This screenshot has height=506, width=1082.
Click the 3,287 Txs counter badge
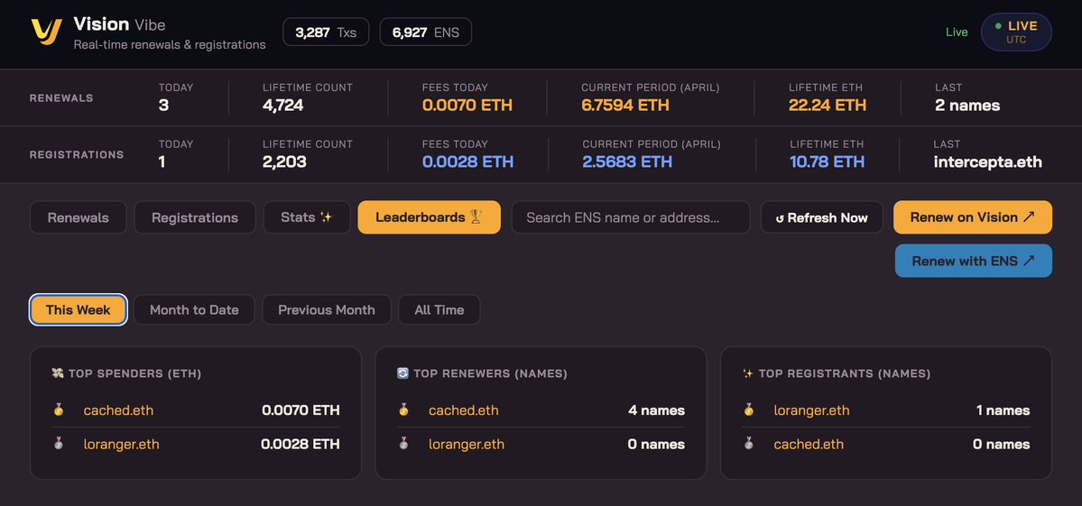click(x=326, y=32)
